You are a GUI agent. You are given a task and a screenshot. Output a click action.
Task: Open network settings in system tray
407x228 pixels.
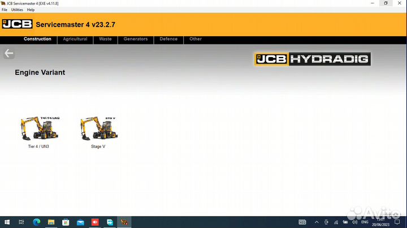[336, 222]
